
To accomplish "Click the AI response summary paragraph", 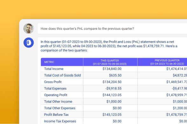I will 109,46.
